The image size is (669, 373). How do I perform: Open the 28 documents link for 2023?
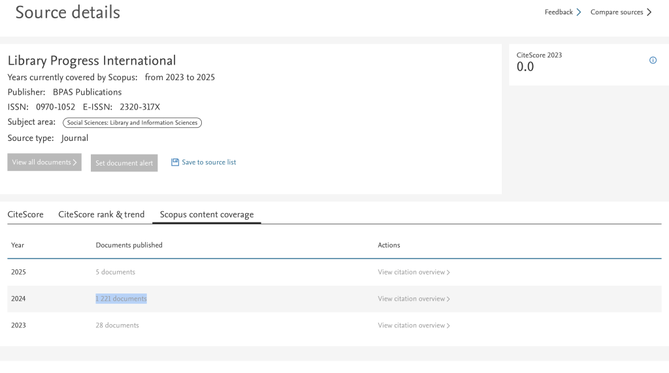point(117,325)
